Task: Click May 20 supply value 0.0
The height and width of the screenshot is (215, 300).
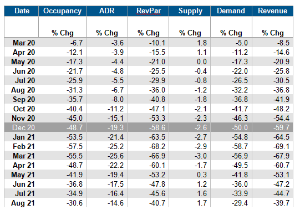Action: pyautogui.click(x=202, y=62)
